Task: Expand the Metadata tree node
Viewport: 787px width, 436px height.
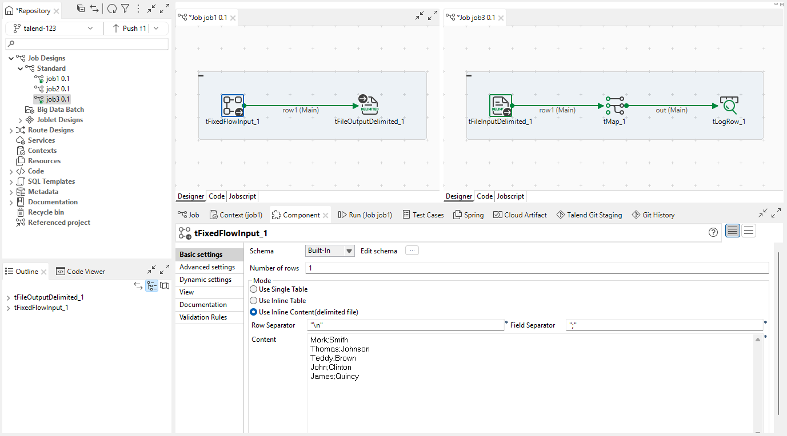Action: [11, 192]
